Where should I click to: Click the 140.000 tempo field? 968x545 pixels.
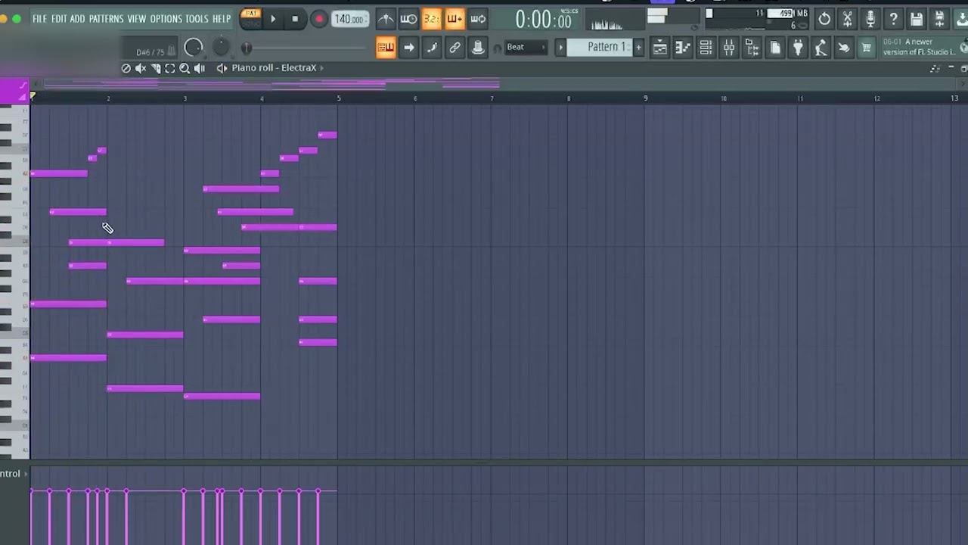pyautogui.click(x=350, y=19)
